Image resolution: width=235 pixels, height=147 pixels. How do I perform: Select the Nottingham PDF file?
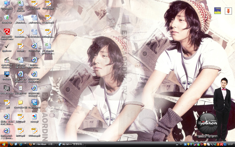[x=48, y=33]
